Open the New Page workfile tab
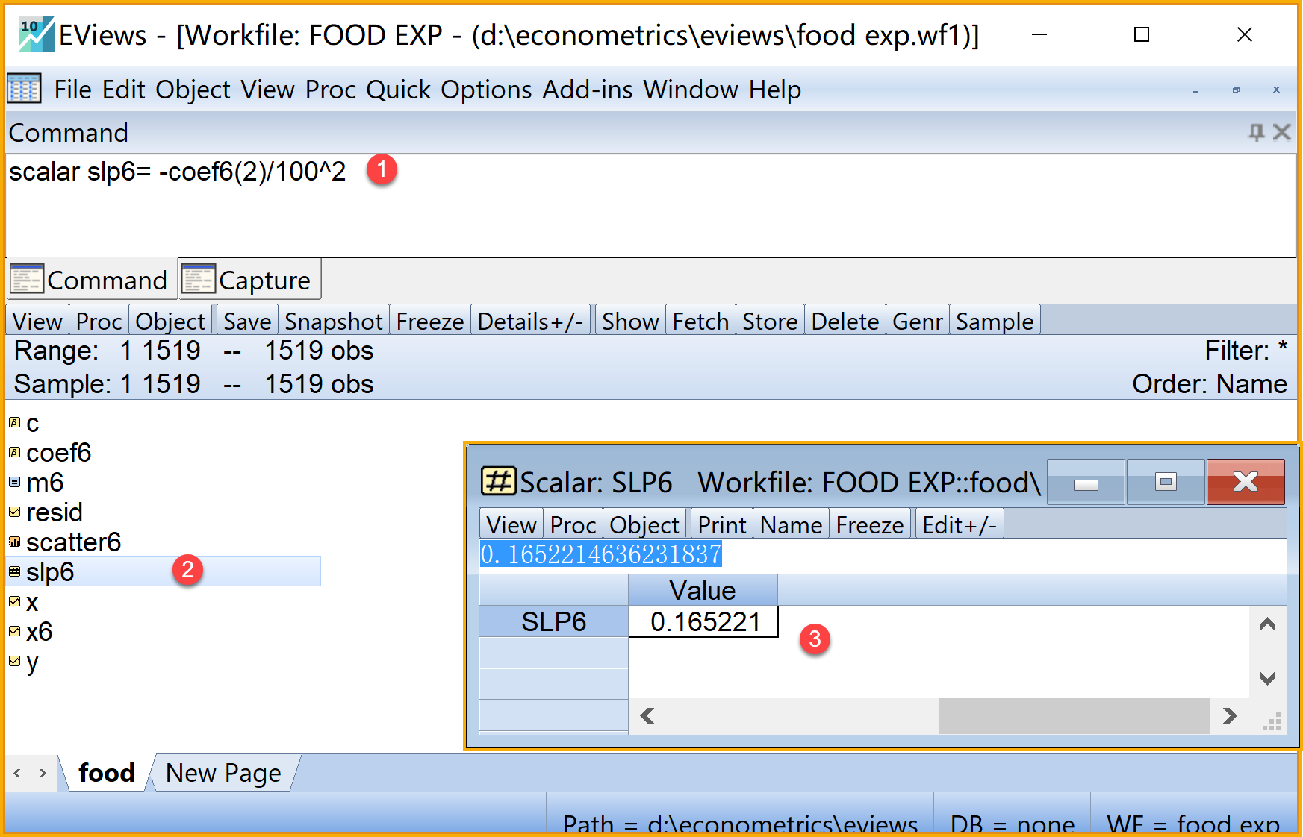Viewport: 1303px width, 837px height. pyautogui.click(x=223, y=774)
